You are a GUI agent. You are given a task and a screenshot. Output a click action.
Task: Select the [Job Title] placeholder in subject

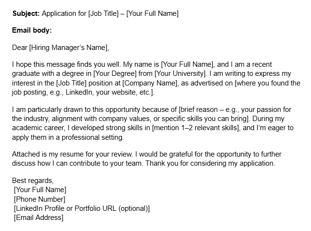103,13
